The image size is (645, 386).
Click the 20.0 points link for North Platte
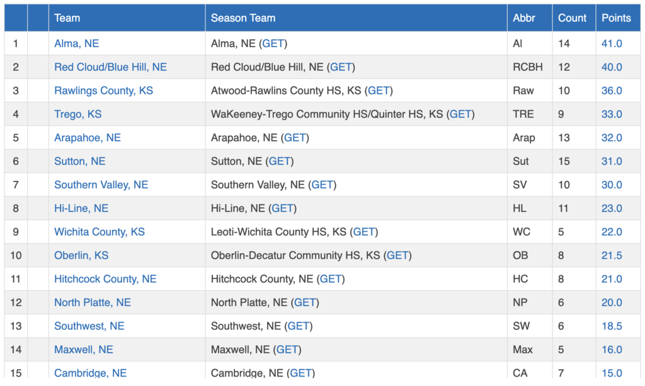point(612,302)
